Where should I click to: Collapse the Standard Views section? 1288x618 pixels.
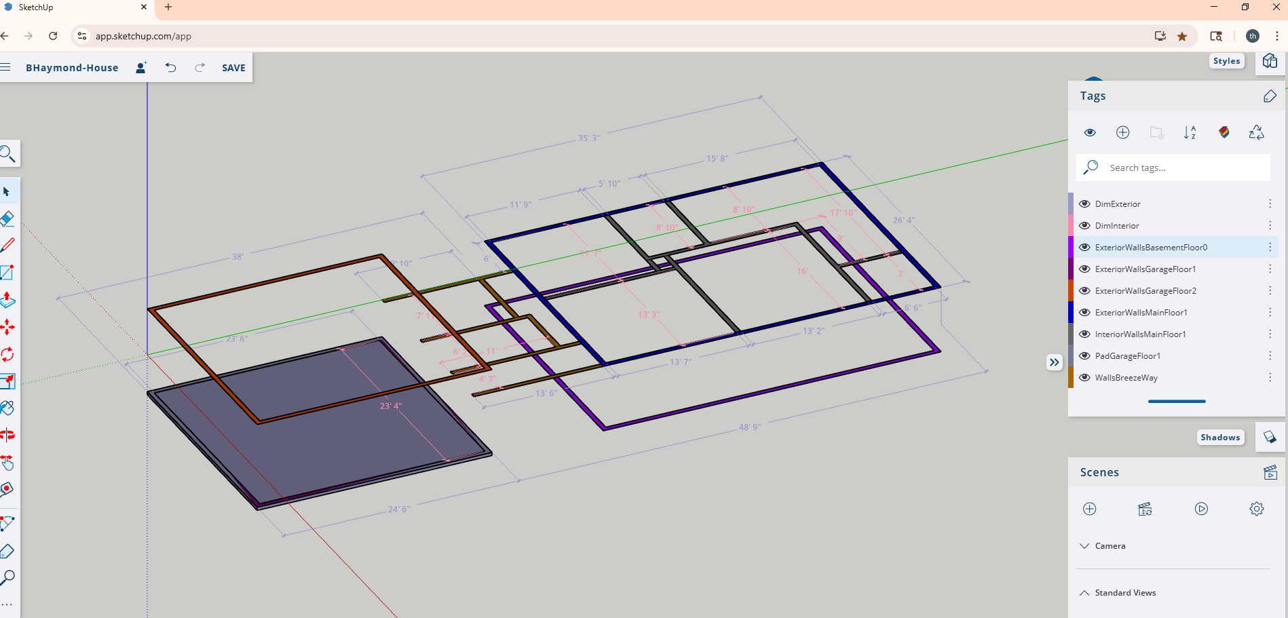click(1084, 592)
